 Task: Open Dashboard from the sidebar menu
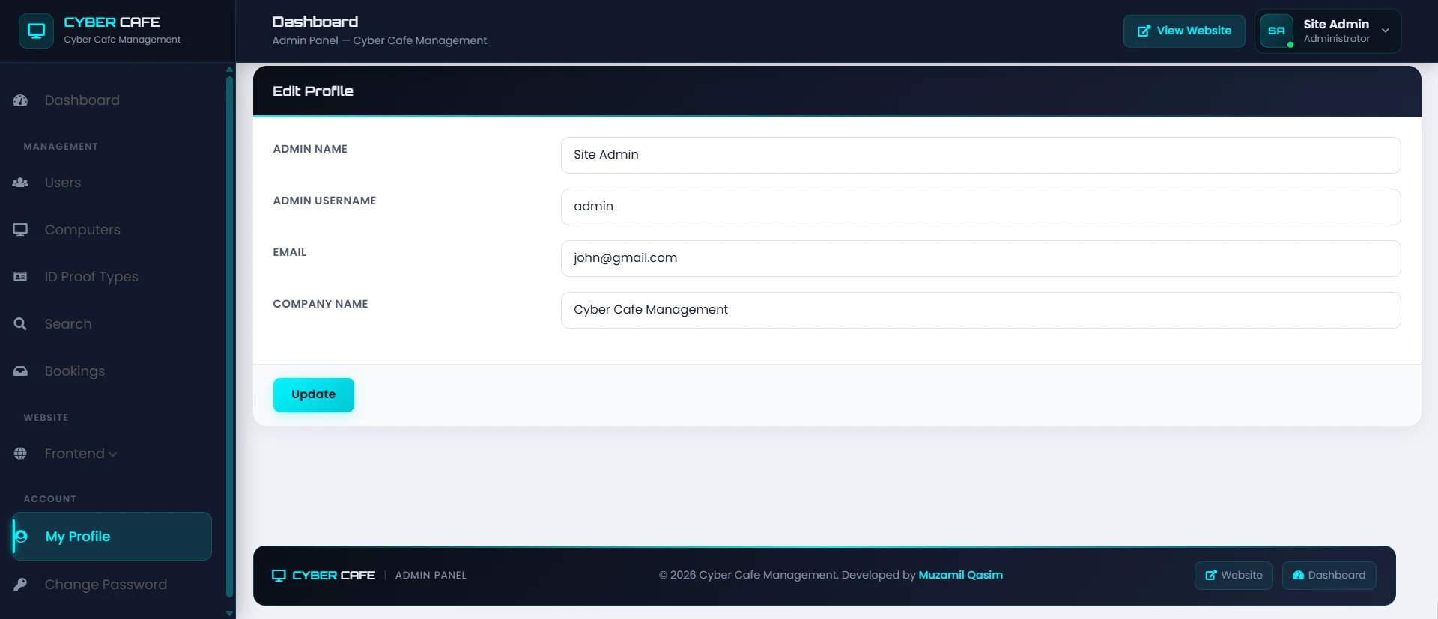pyautogui.click(x=112, y=100)
